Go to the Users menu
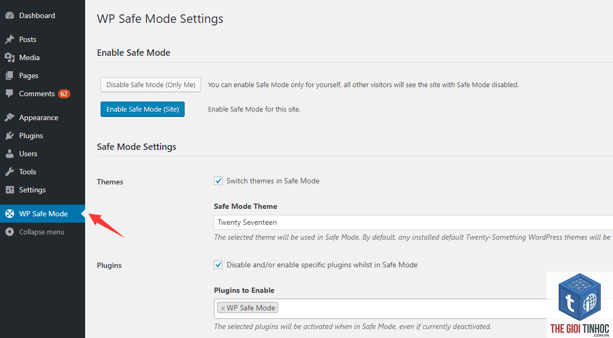This screenshot has width=613, height=338. (42, 154)
